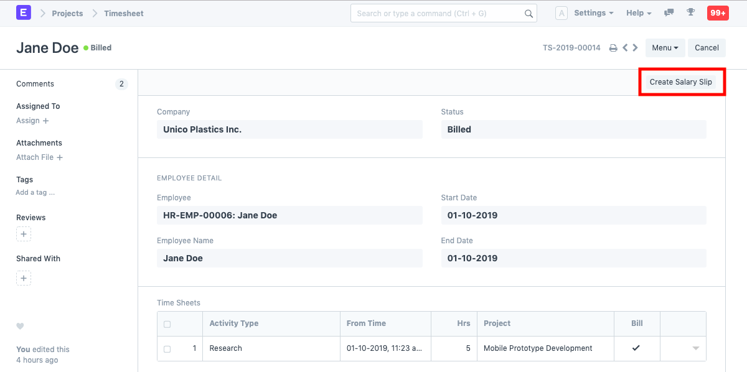The image size is (747, 372).
Task: Navigate to the next record using right chevron
Action: click(x=634, y=47)
